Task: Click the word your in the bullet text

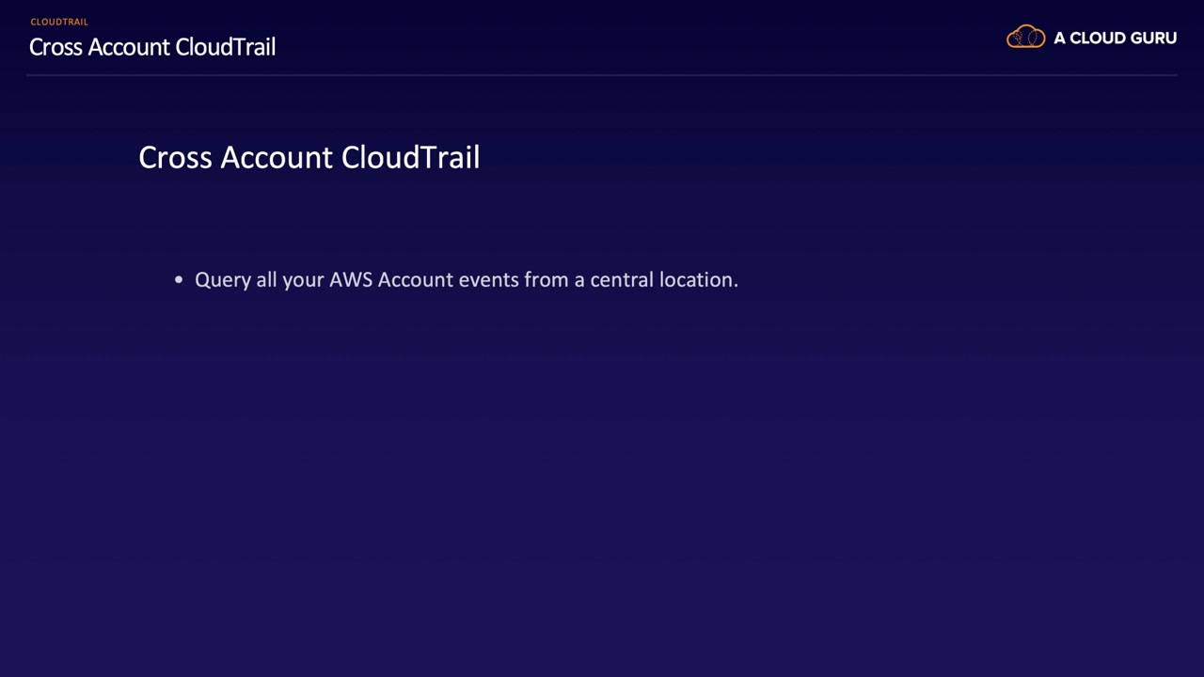Action: pos(303,280)
